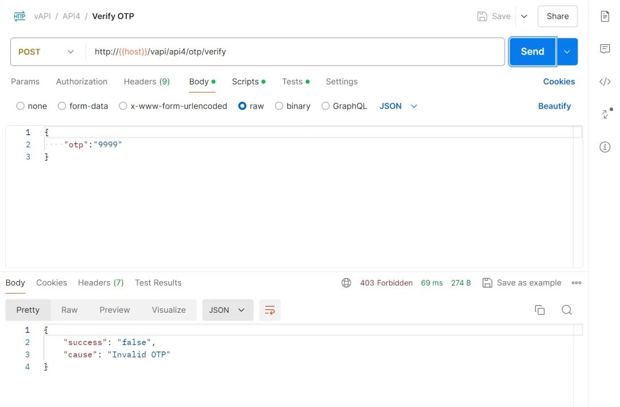Click into the request URL field

(294, 52)
